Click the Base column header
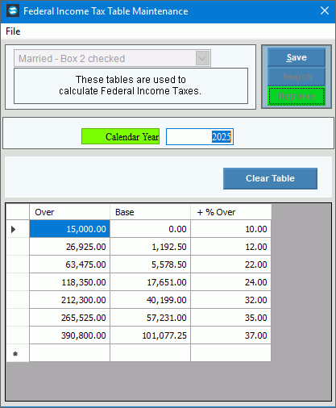Viewport: 336px width, 408px height. (x=150, y=212)
